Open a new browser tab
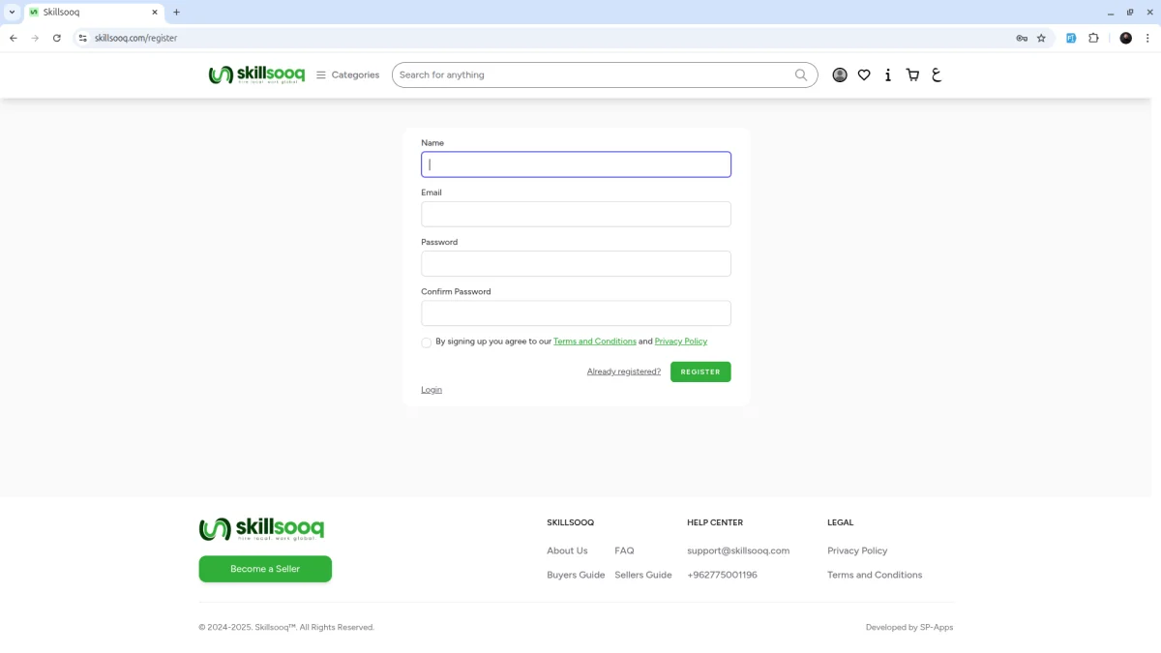1161x653 pixels. (x=176, y=13)
